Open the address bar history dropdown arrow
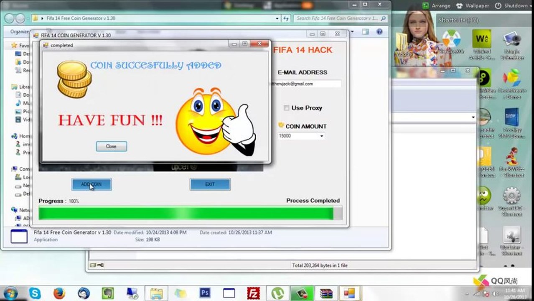The height and width of the screenshot is (301, 534). pos(277,18)
